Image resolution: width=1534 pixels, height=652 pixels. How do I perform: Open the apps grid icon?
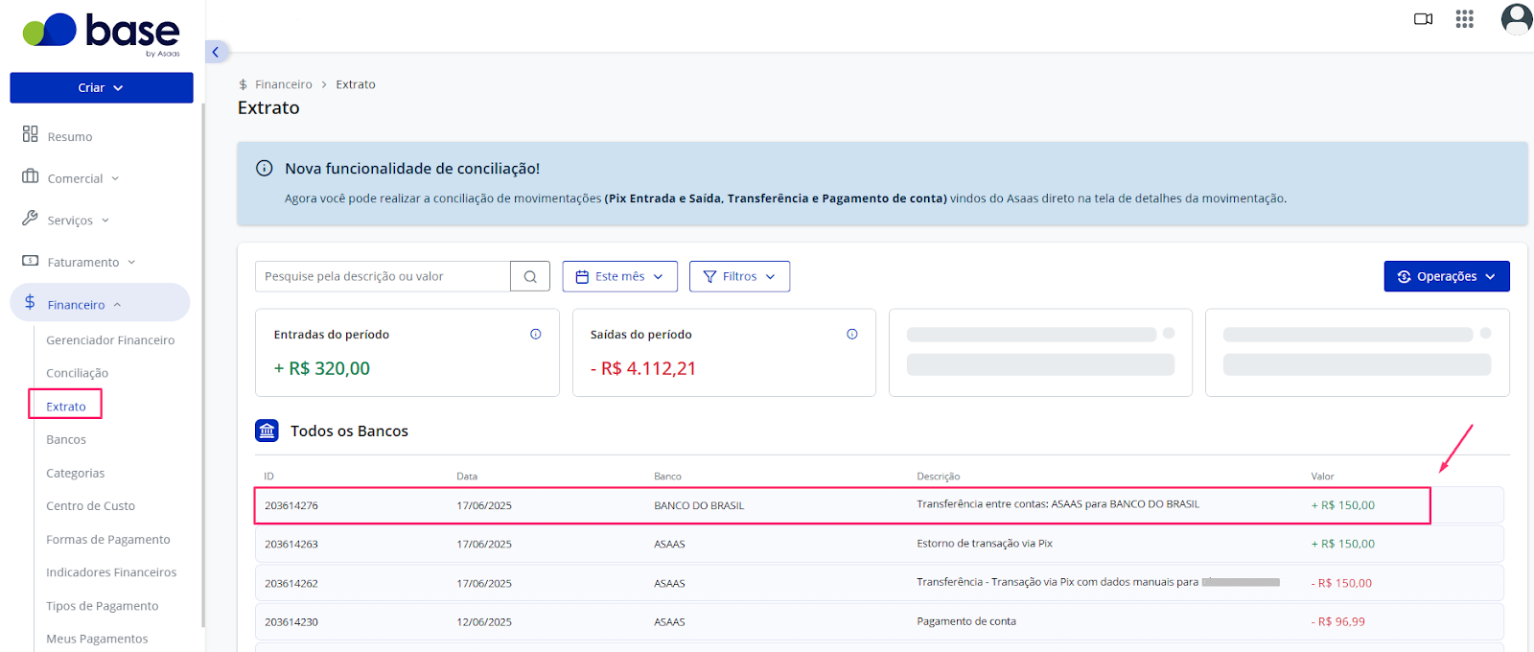[1464, 19]
